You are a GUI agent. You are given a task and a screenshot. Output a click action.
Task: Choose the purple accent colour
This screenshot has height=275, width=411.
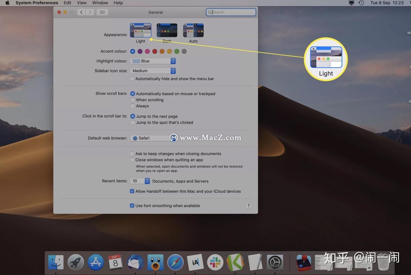140,51
